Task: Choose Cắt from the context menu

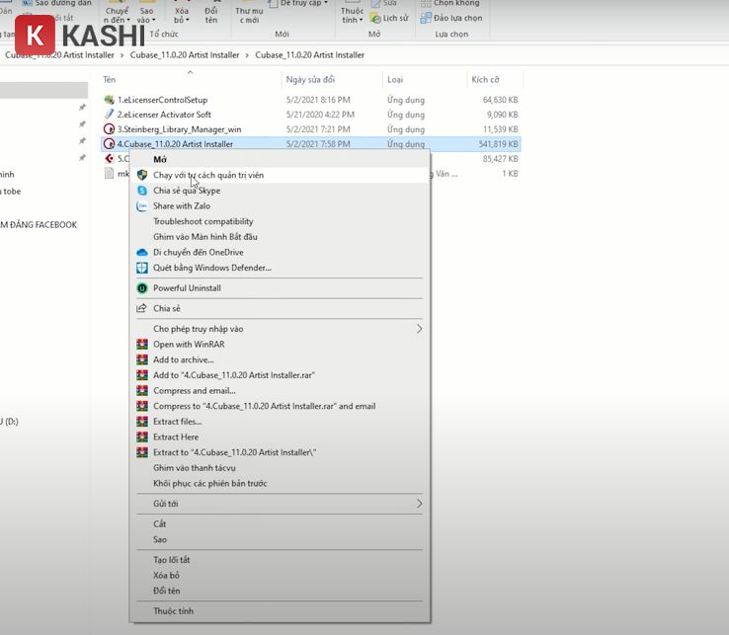Action: pyautogui.click(x=281, y=523)
